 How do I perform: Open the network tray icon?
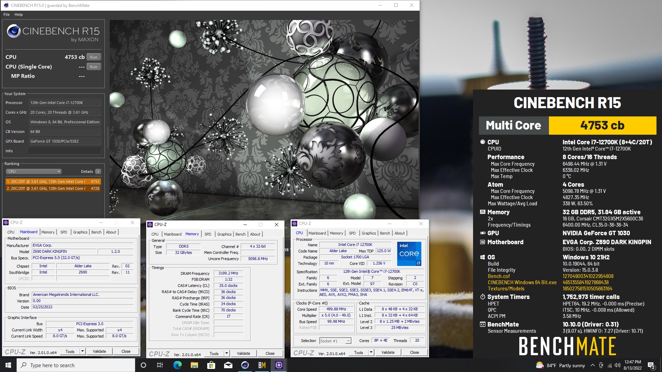pyautogui.click(x=610, y=365)
